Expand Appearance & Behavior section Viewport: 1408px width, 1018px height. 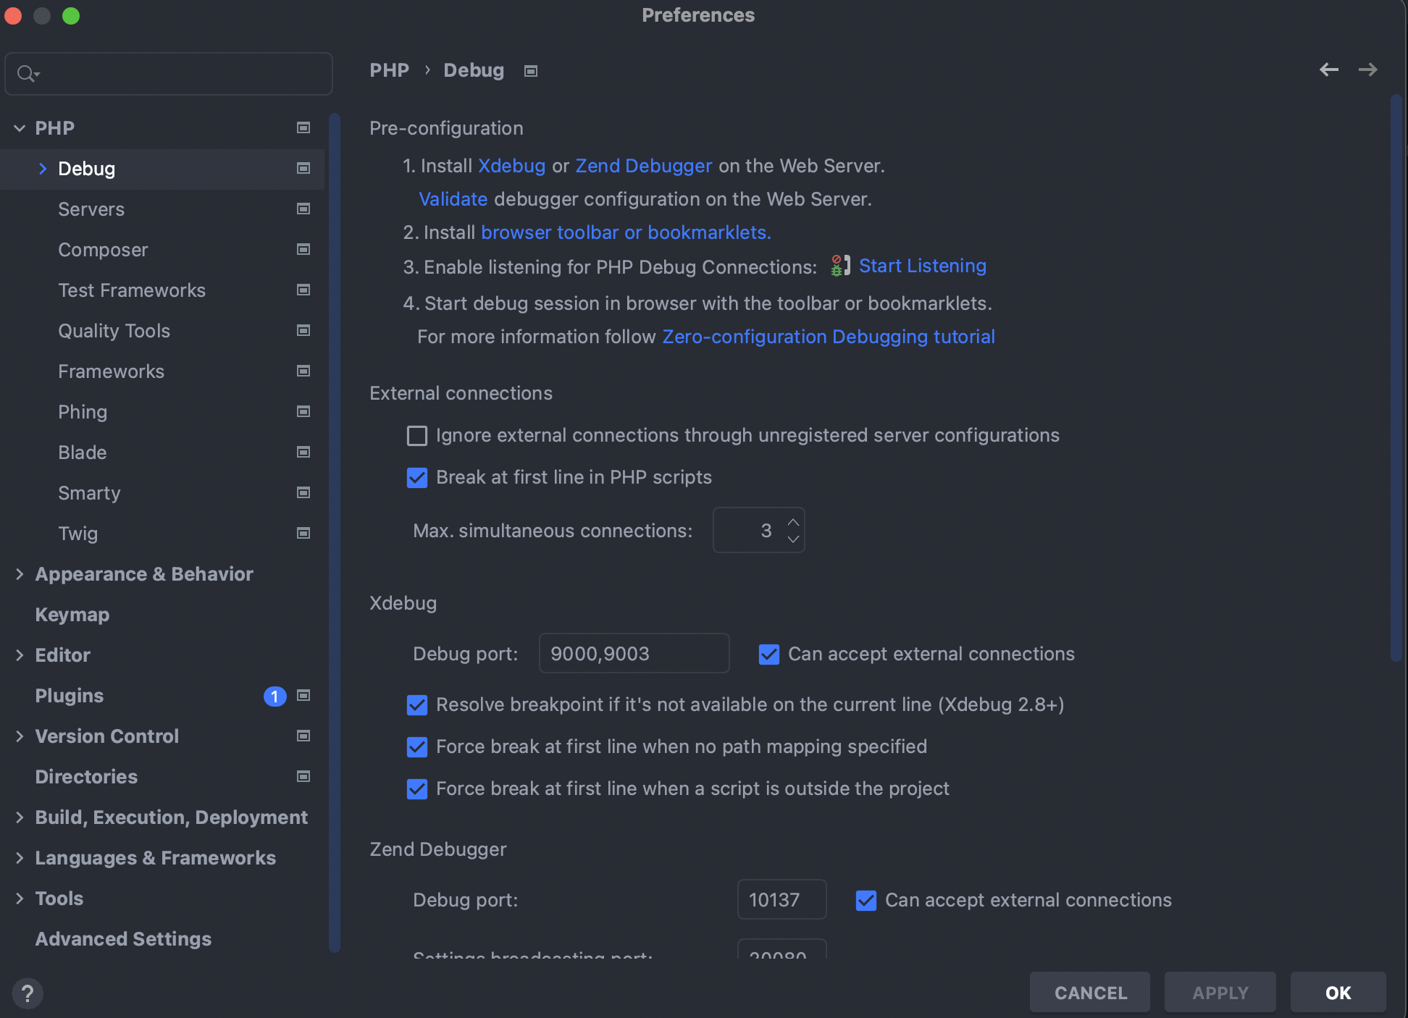tap(20, 574)
